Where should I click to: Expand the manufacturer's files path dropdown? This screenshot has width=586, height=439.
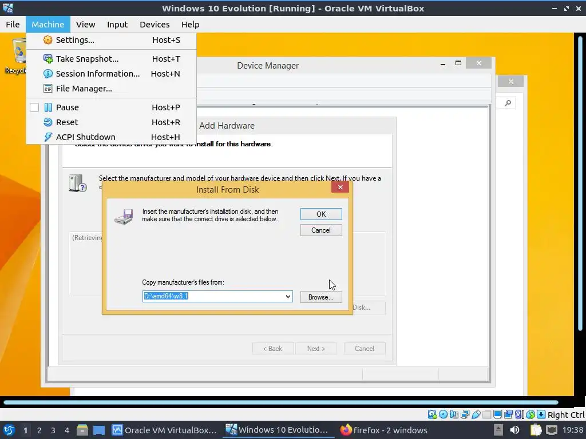pos(288,297)
